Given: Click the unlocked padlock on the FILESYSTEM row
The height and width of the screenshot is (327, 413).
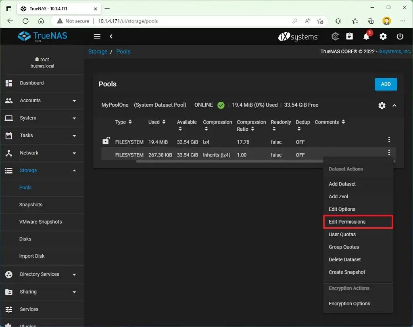Looking at the screenshot, I should 106,140.
